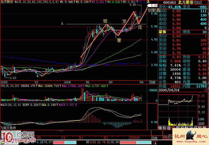Click the red 10 logo at bottom left
209x145 pixels.
pos(7,137)
